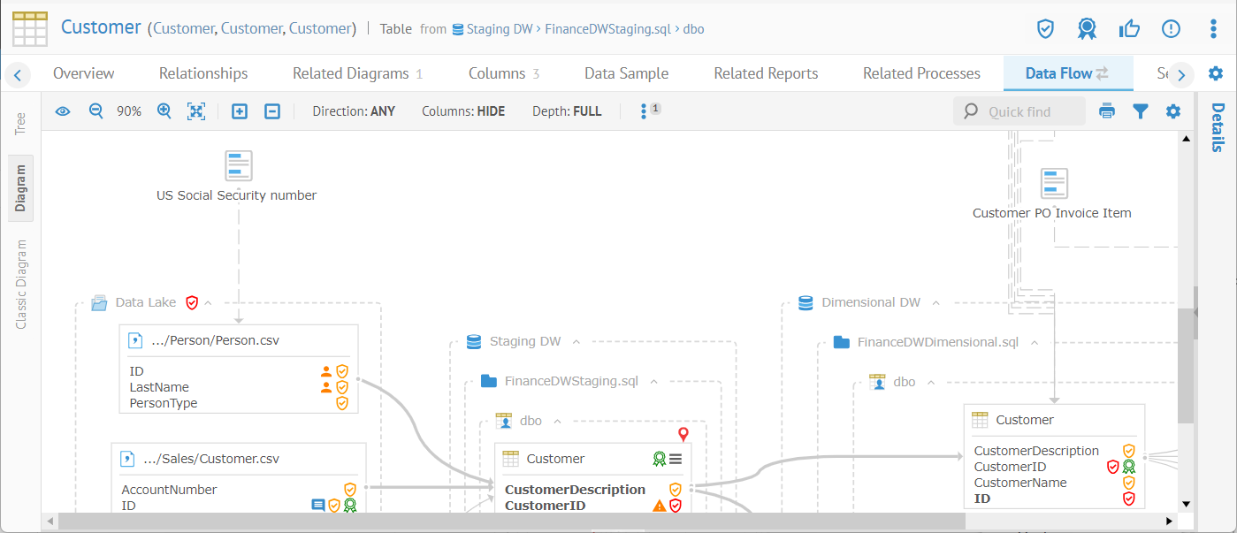
Task: Toggle Columns HIDE setting
Action: [463, 111]
